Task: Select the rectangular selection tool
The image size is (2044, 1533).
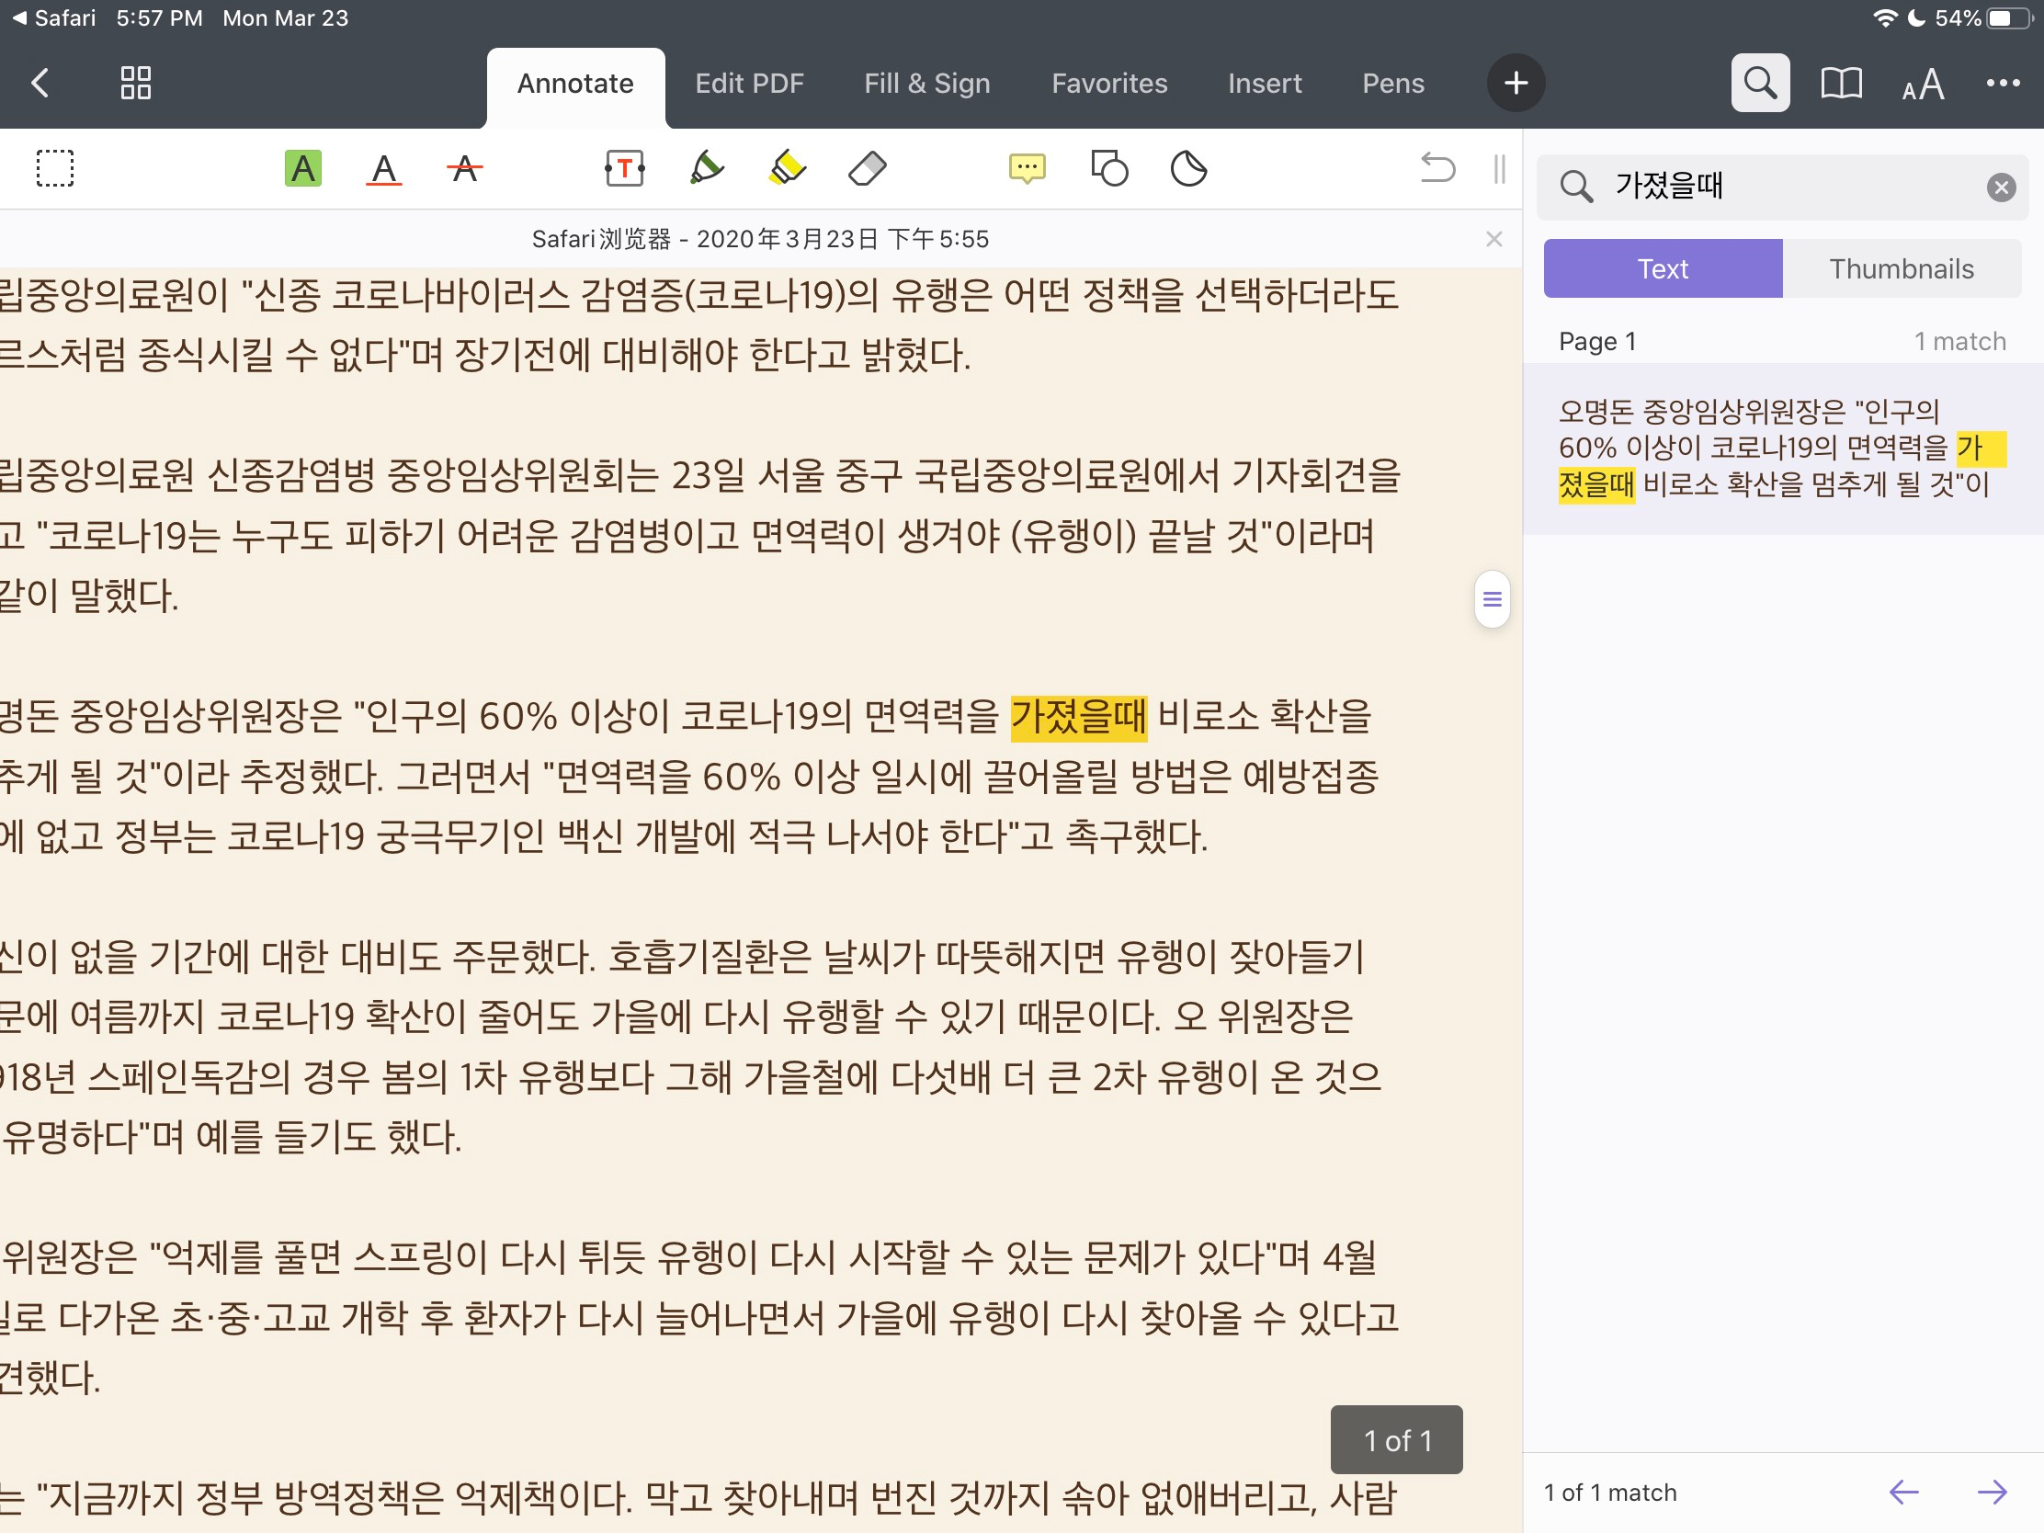Action: (54, 169)
